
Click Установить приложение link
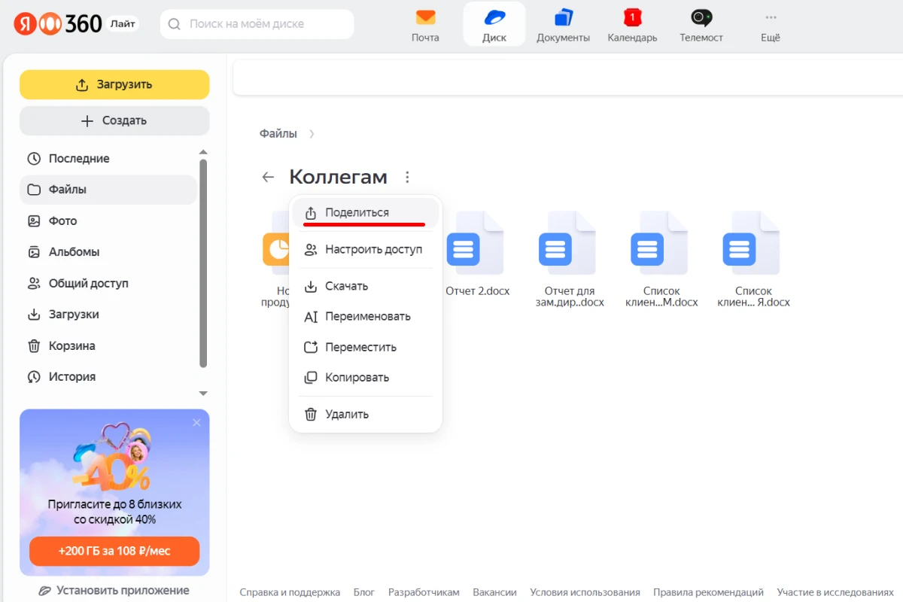[x=114, y=591]
